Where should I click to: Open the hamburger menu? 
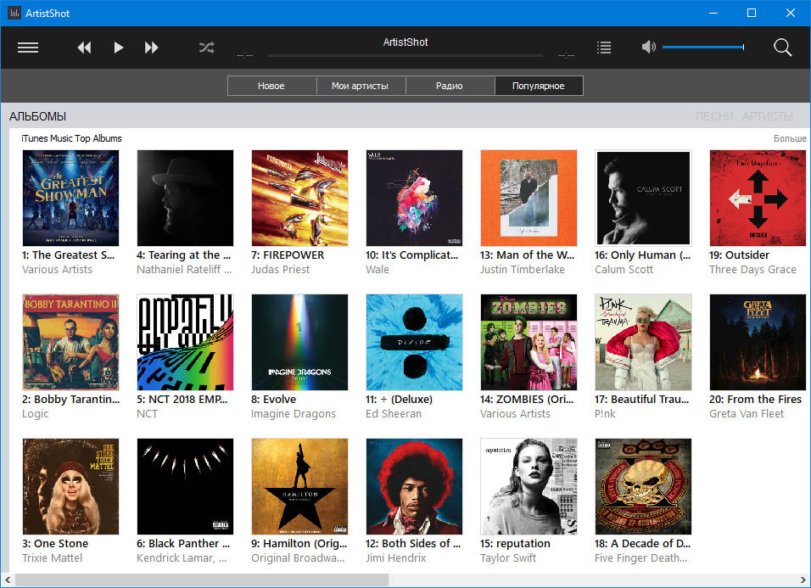click(x=28, y=48)
